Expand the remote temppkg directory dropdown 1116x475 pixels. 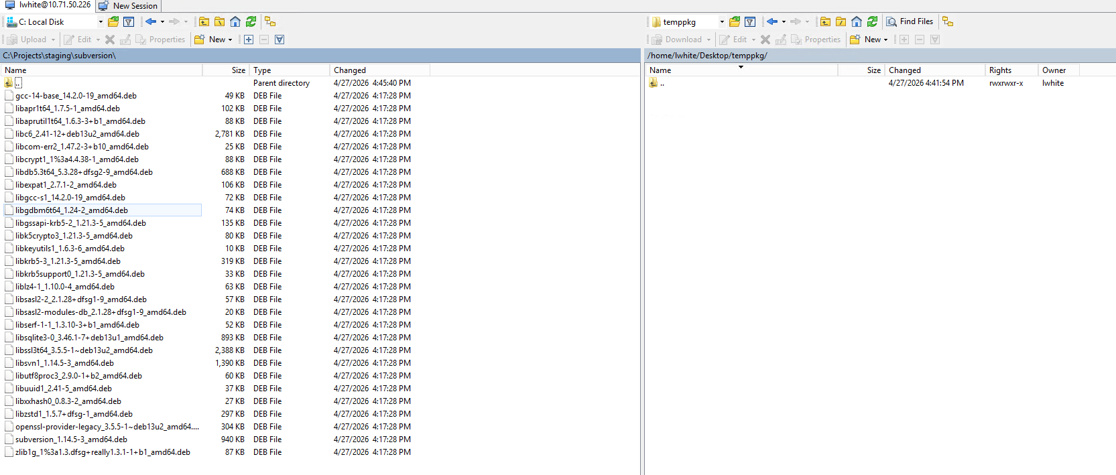(x=722, y=22)
